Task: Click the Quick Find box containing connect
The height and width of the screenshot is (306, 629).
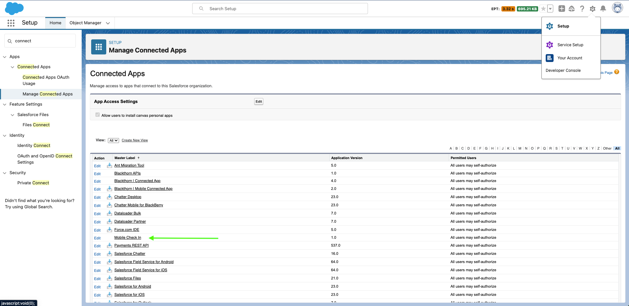Action: point(40,41)
